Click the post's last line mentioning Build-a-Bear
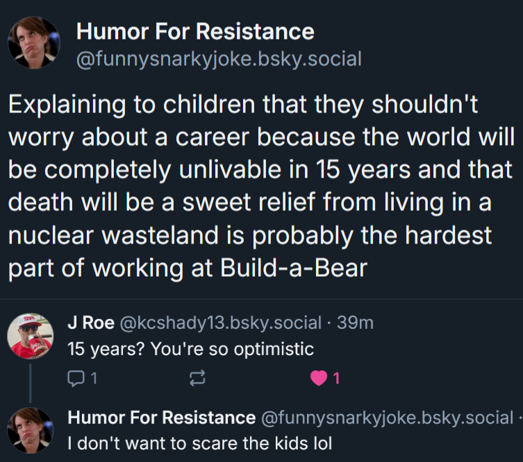This screenshot has width=523, height=462. pos(188,268)
